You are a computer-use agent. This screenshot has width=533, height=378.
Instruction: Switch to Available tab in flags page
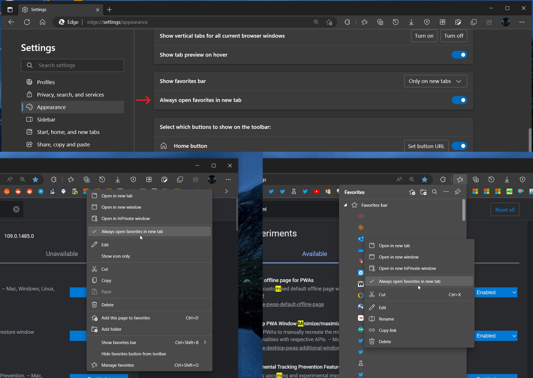pyautogui.click(x=315, y=254)
